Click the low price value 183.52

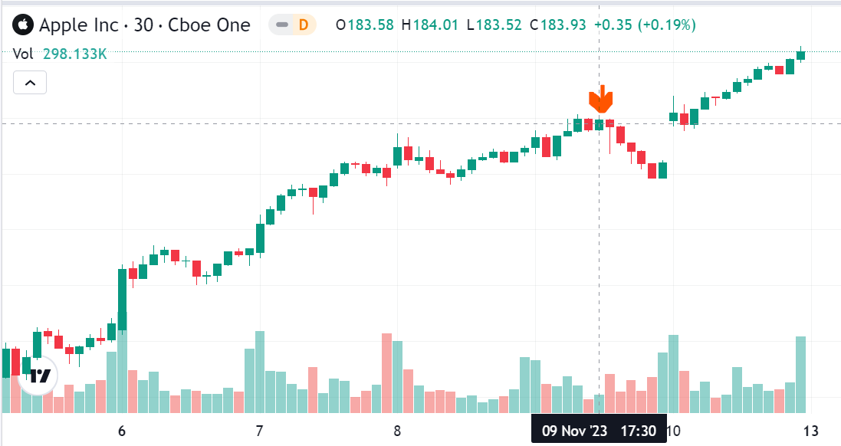pyautogui.click(x=499, y=25)
